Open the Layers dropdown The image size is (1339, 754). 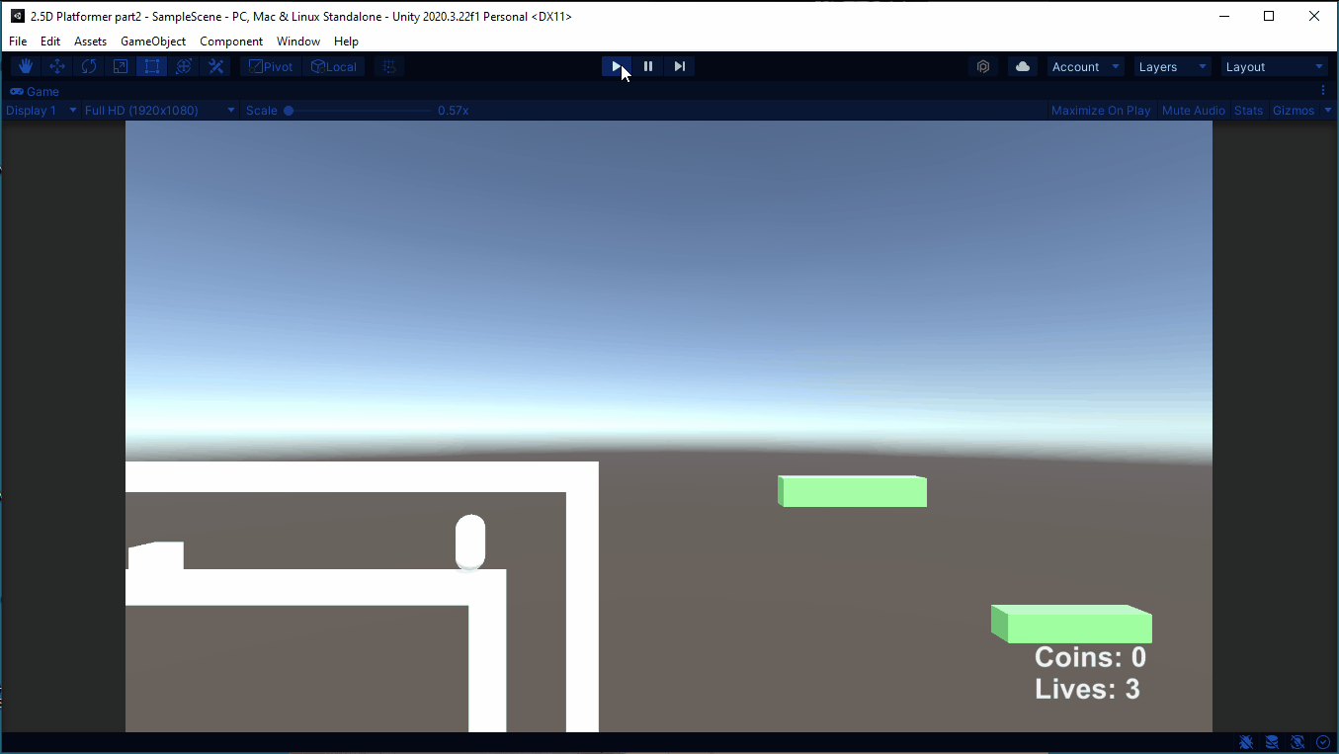[1172, 66]
